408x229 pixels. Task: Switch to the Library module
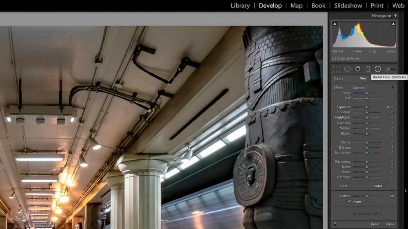click(240, 6)
